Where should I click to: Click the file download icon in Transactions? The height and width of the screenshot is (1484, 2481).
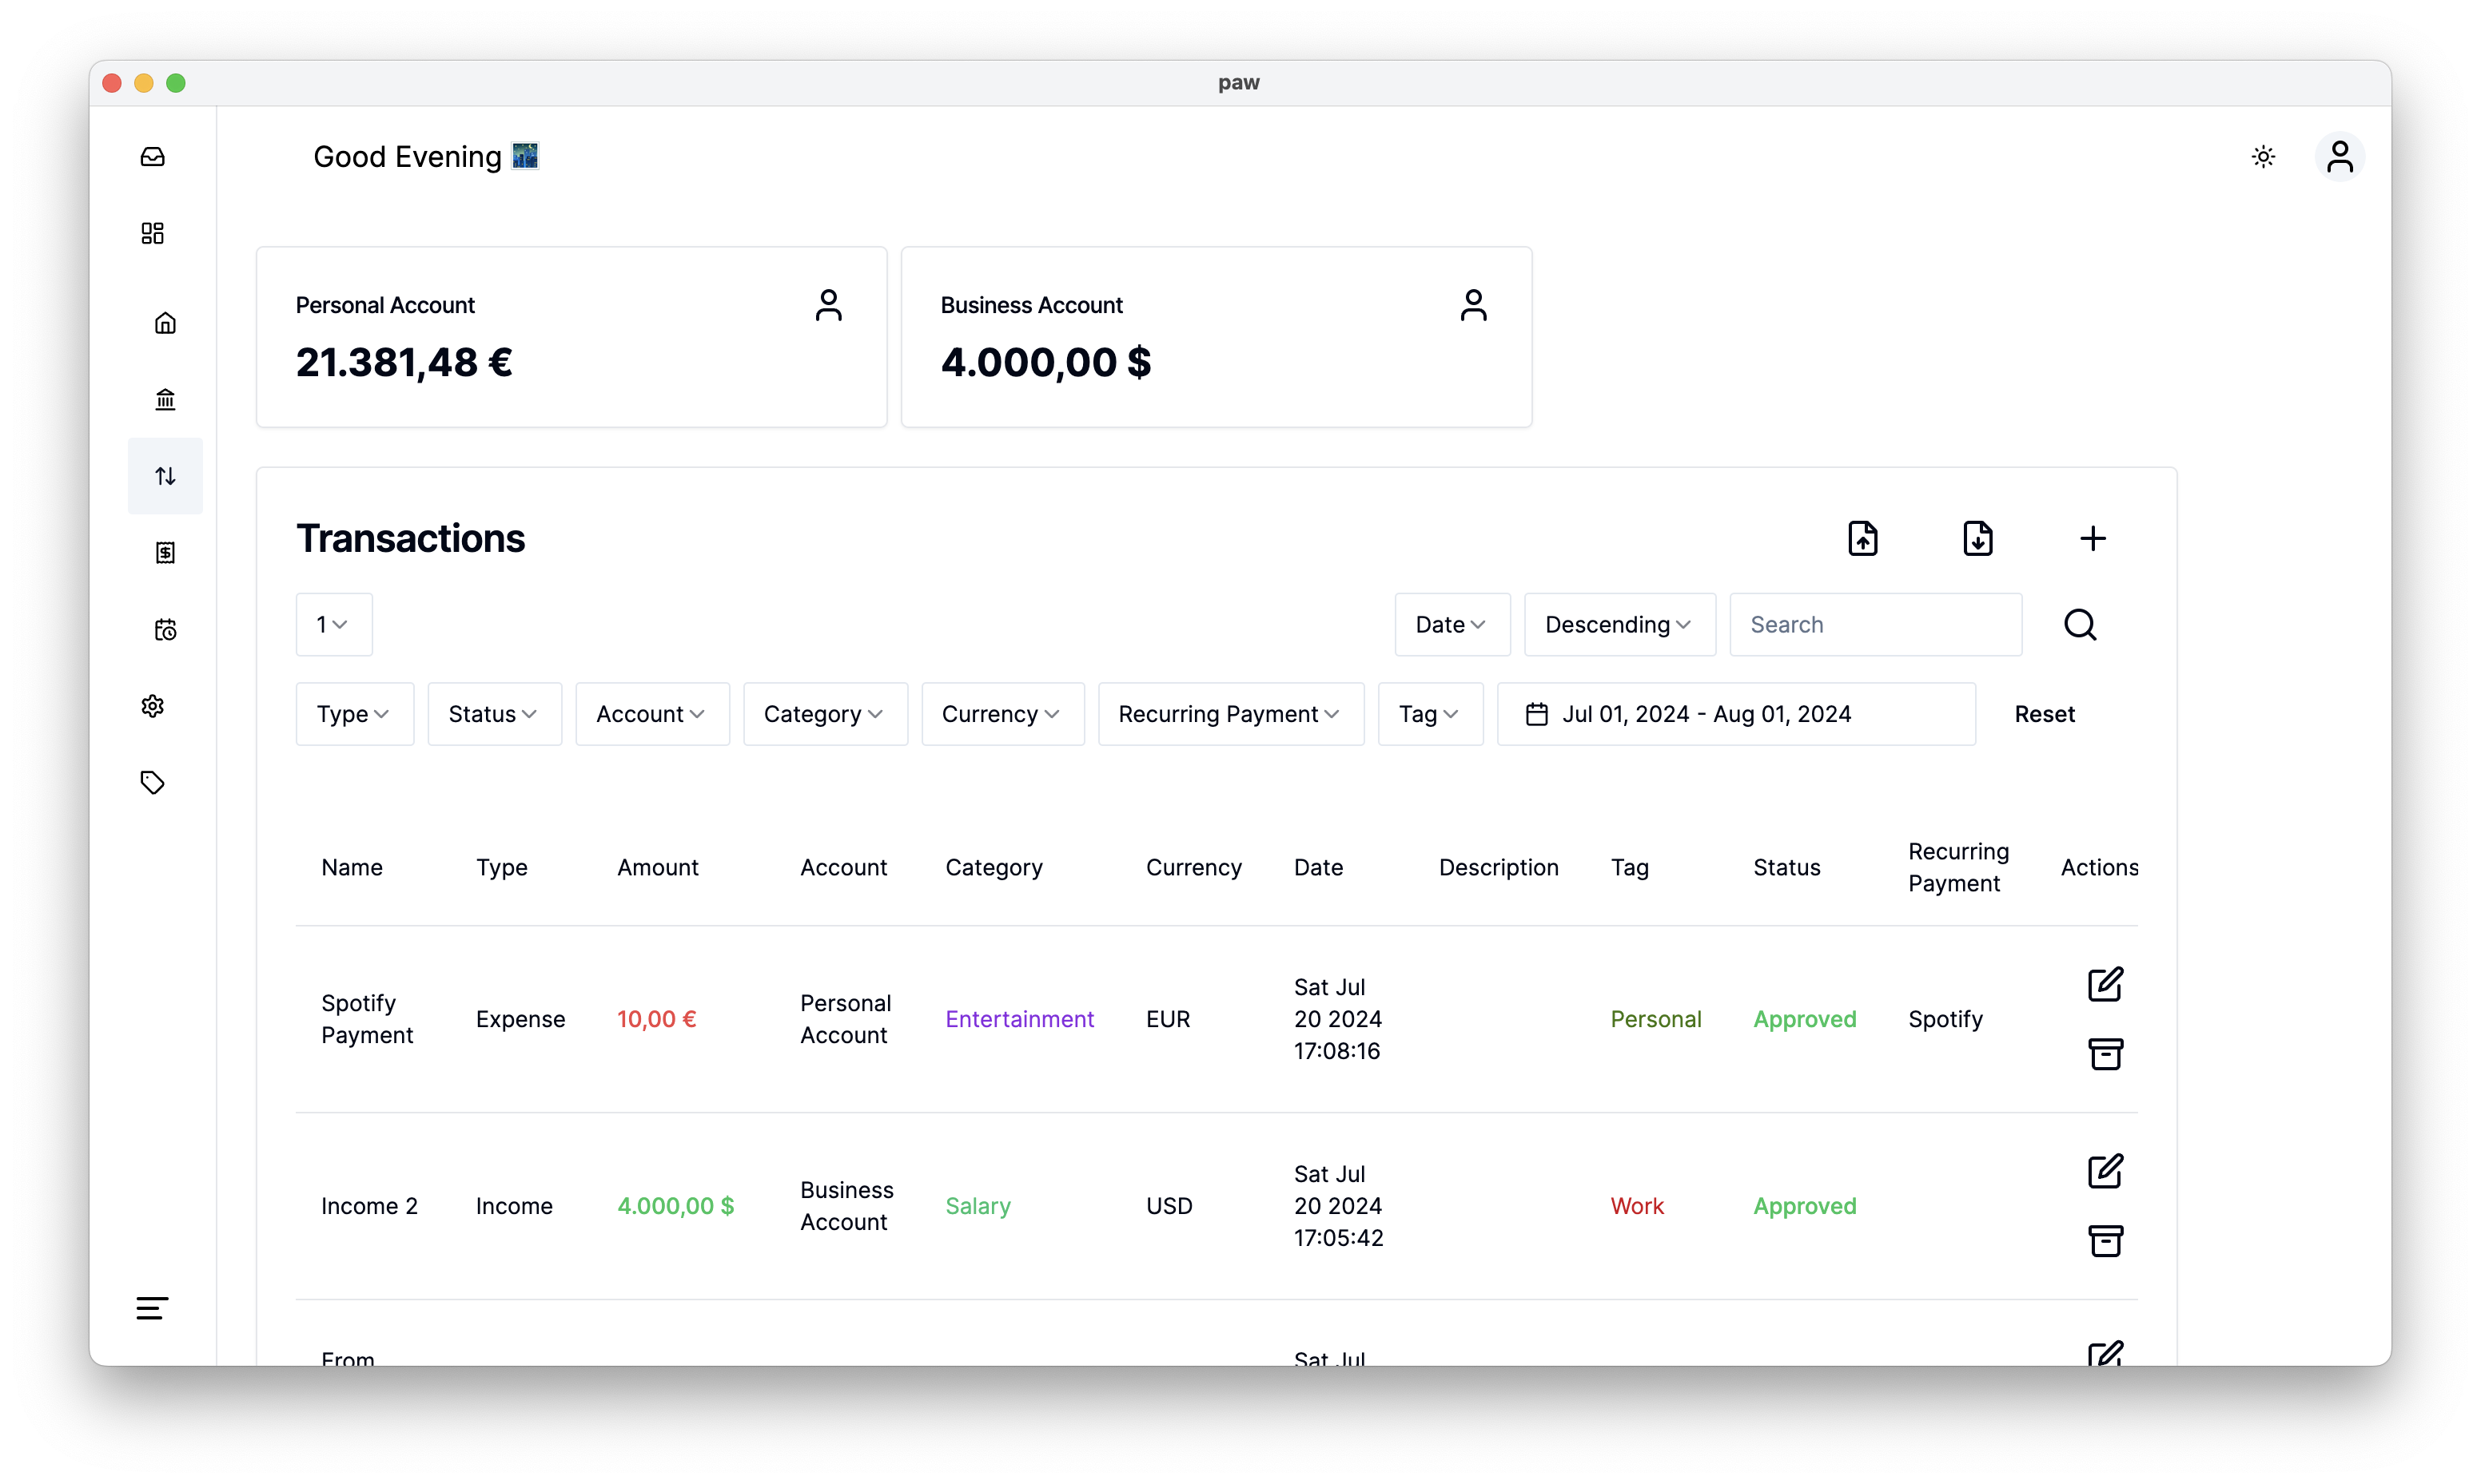(x=1977, y=539)
